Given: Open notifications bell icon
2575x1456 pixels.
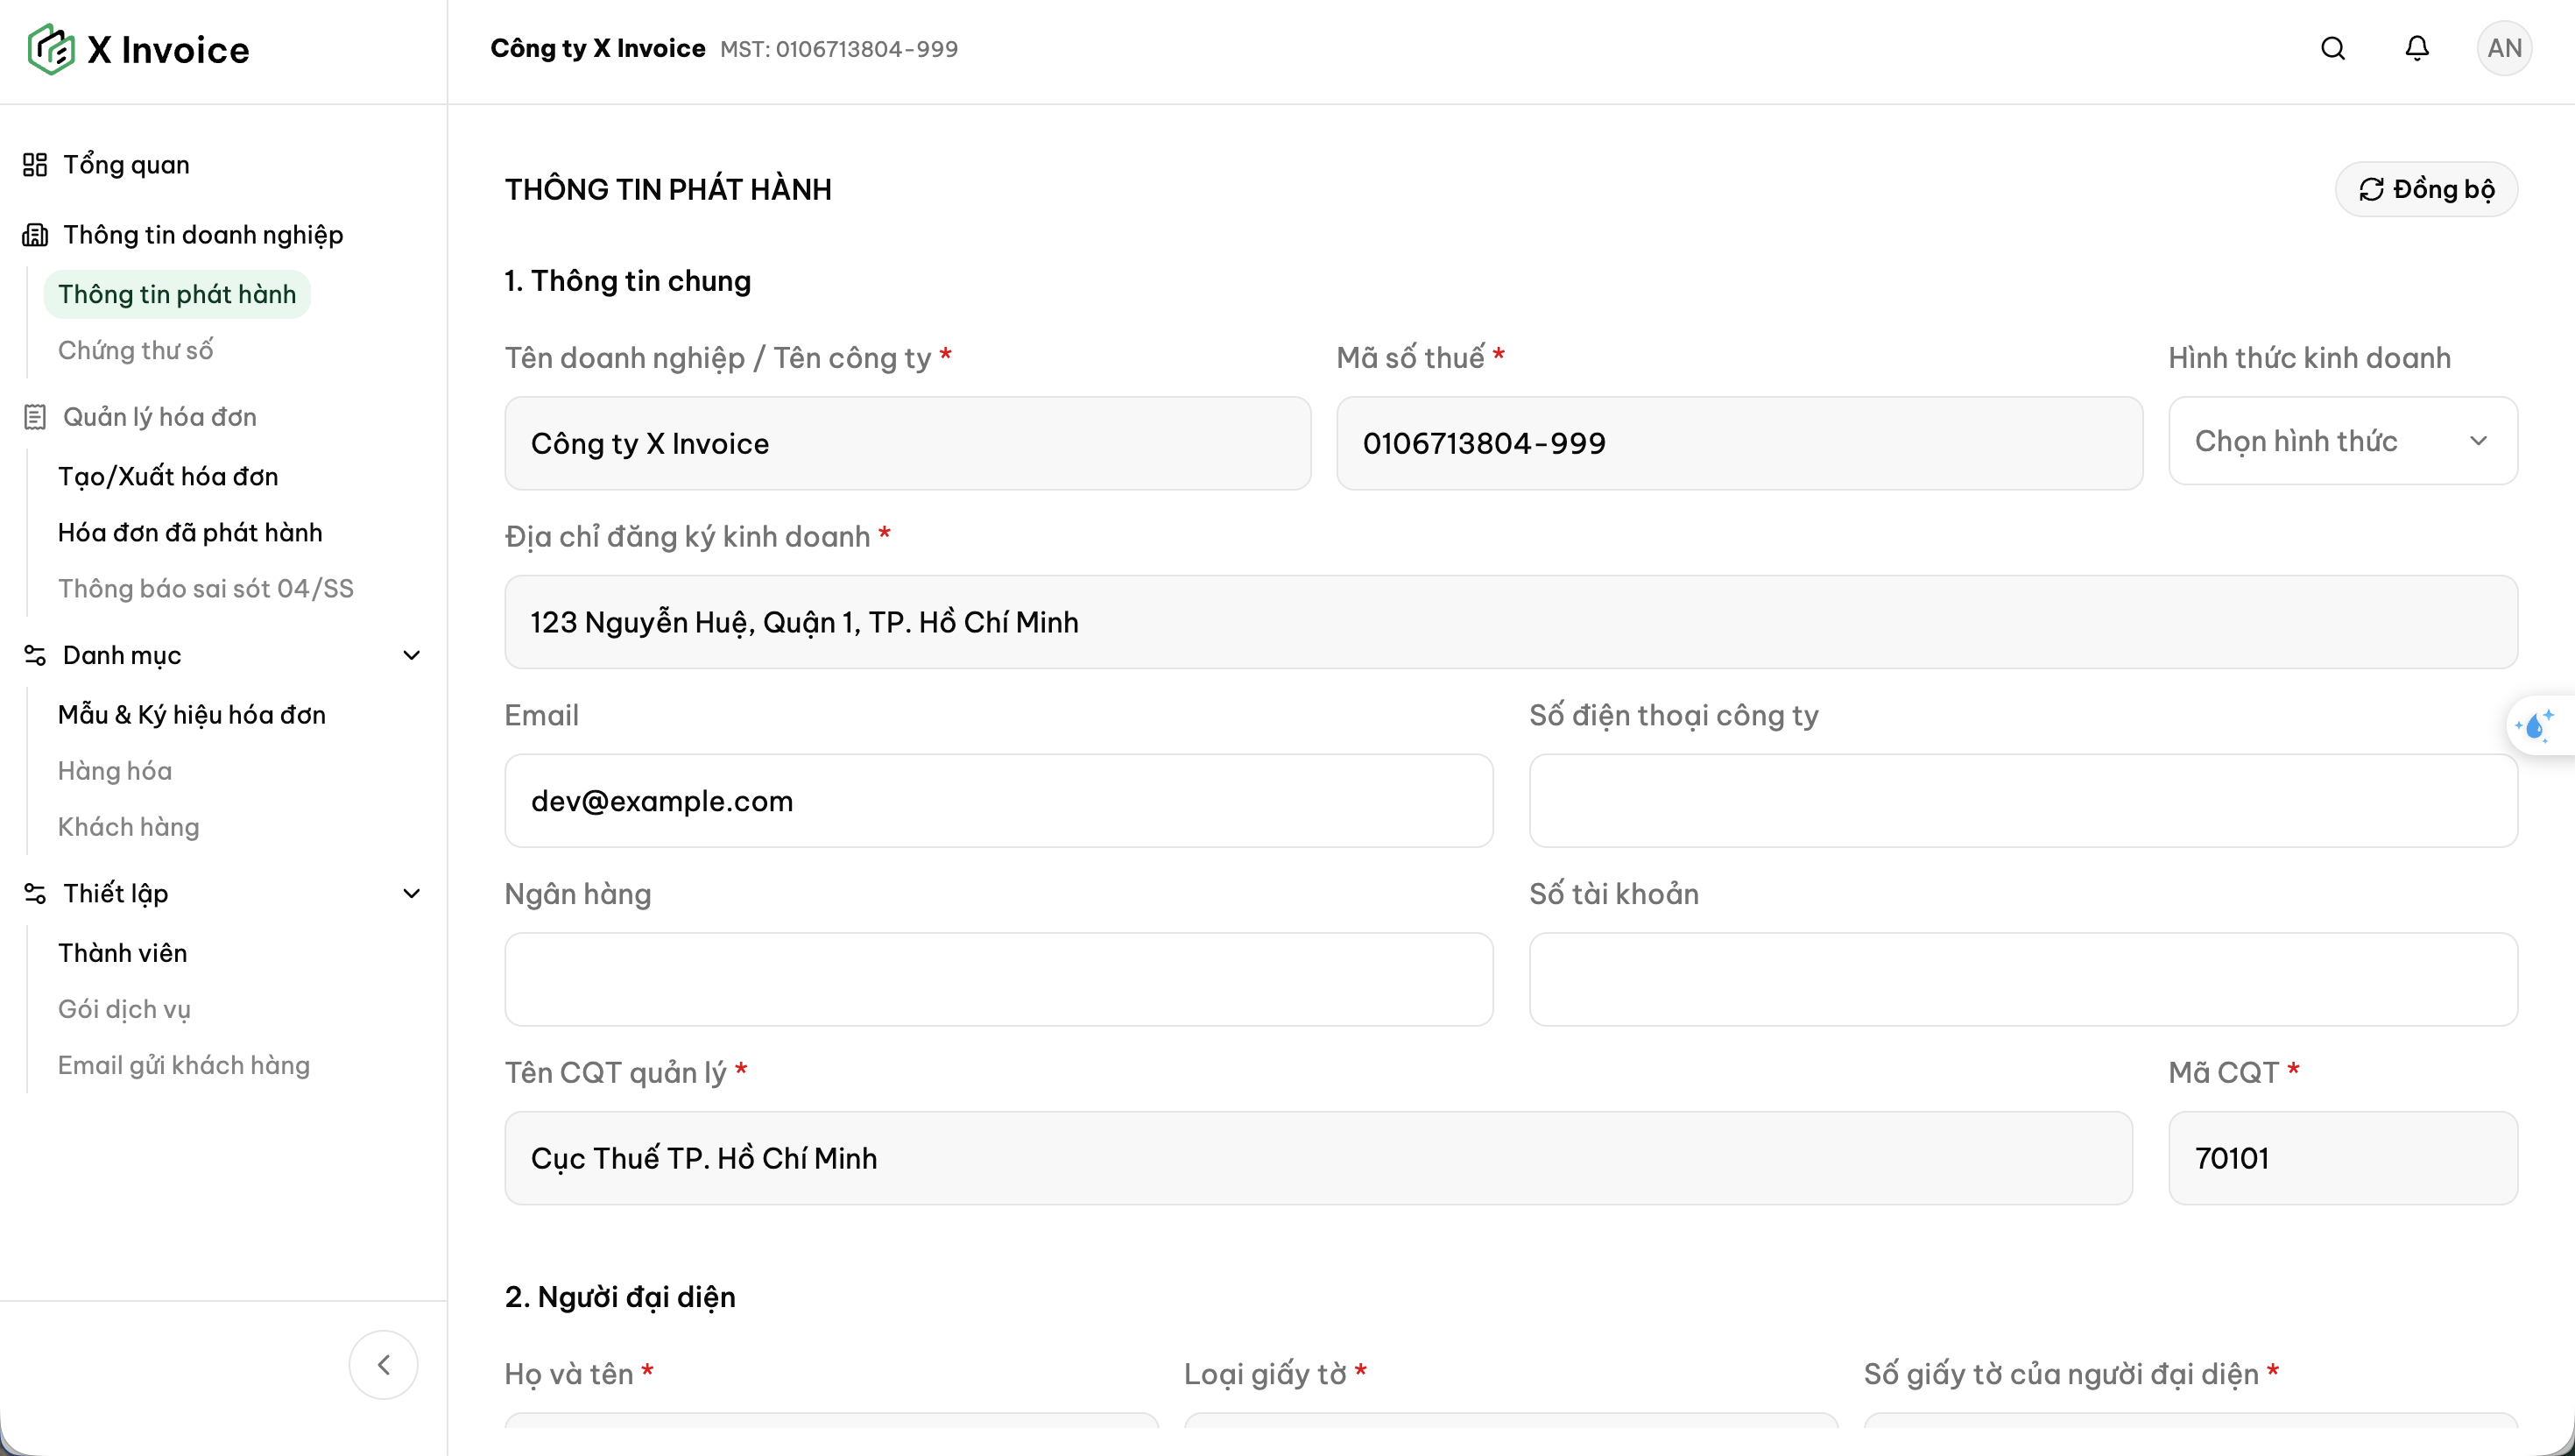Looking at the screenshot, I should point(2417,48).
